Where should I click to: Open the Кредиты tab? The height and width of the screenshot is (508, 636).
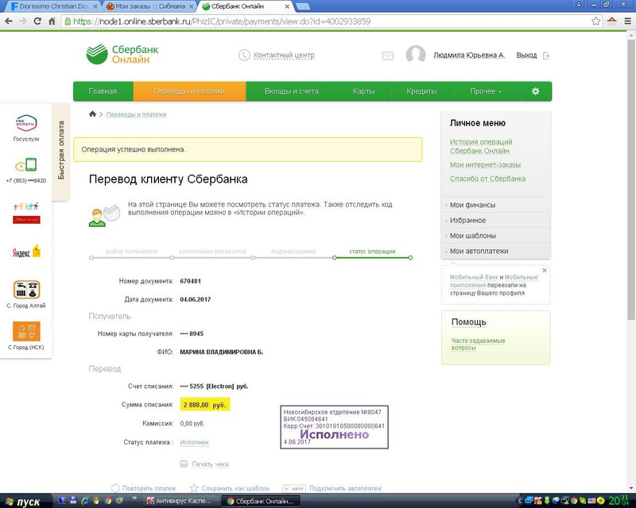422,91
